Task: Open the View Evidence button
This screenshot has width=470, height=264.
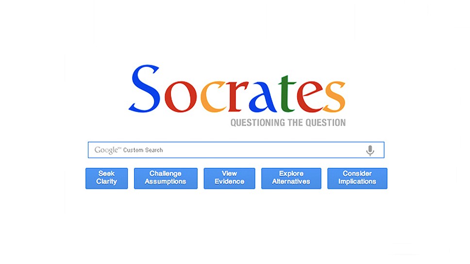Action: click(x=229, y=178)
